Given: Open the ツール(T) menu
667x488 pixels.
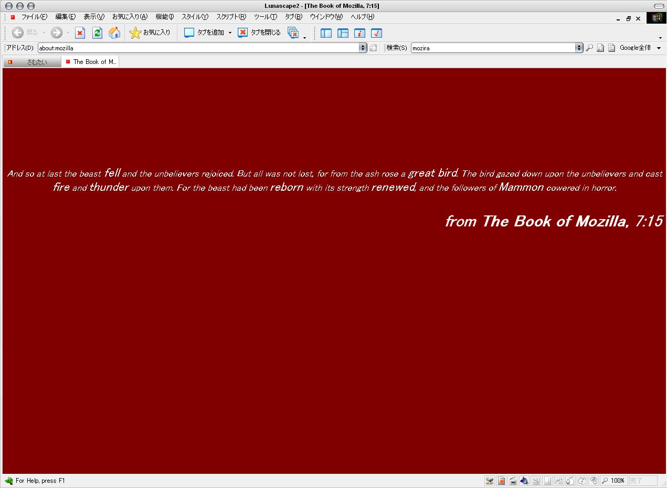Looking at the screenshot, I should [x=266, y=17].
